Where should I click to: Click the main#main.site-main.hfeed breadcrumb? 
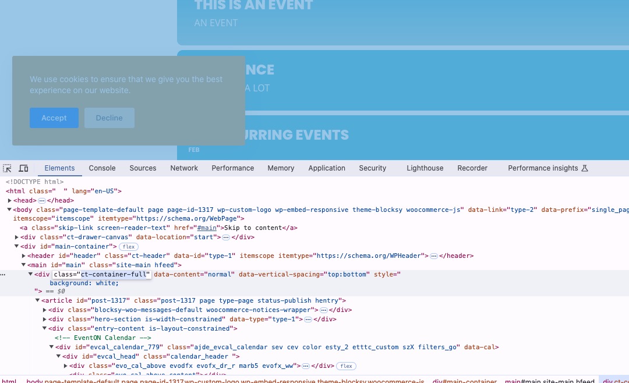pos(550,381)
